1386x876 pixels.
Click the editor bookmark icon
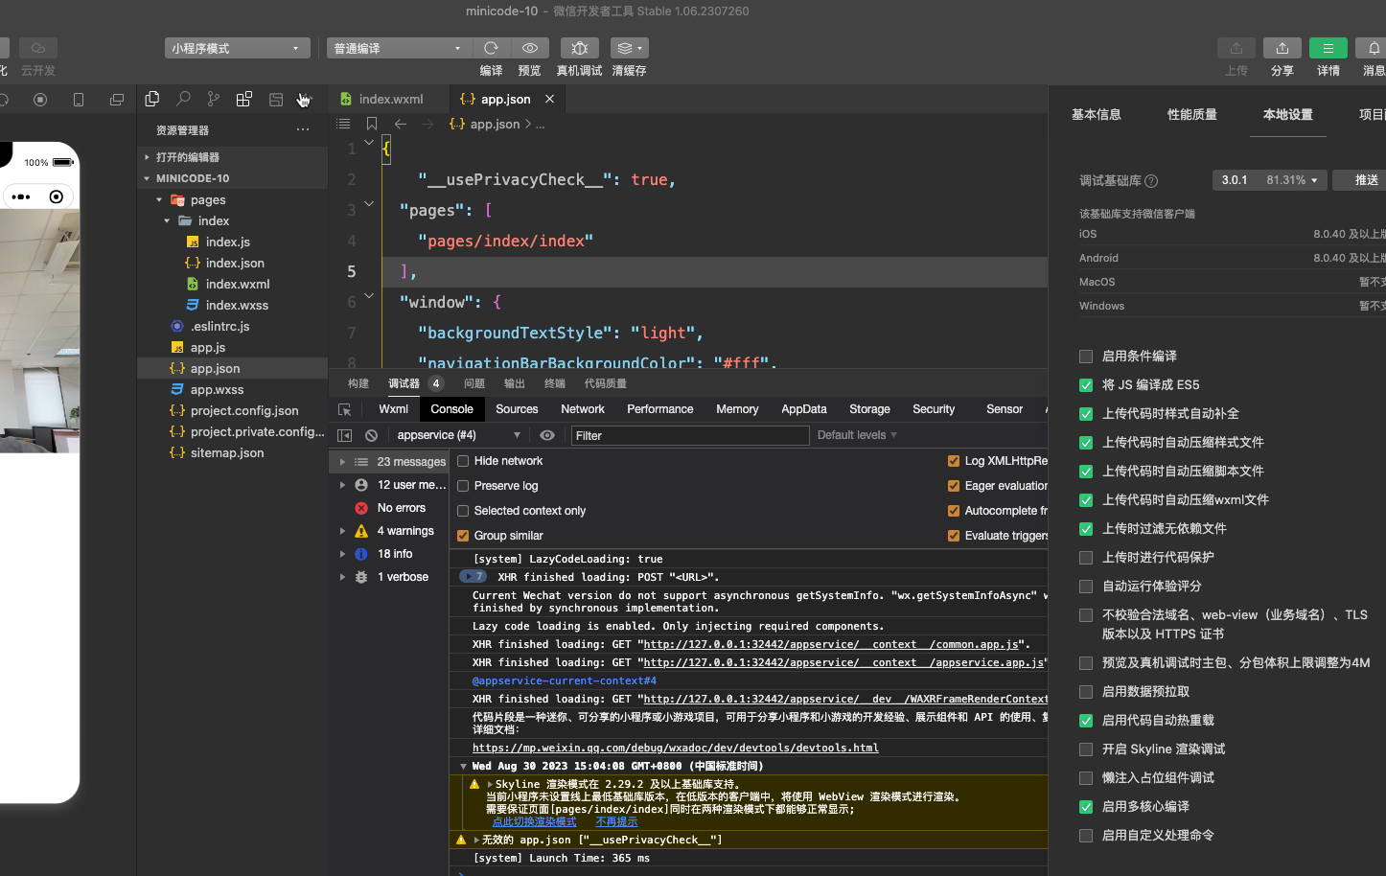pos(372,124)
